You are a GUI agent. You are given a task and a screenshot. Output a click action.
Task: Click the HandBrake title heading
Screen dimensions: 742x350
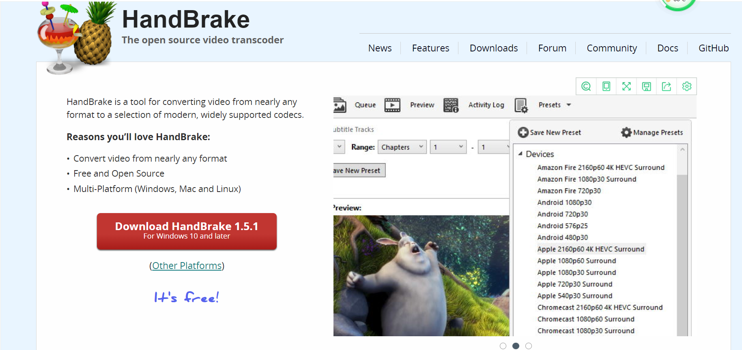coord(186,19)
